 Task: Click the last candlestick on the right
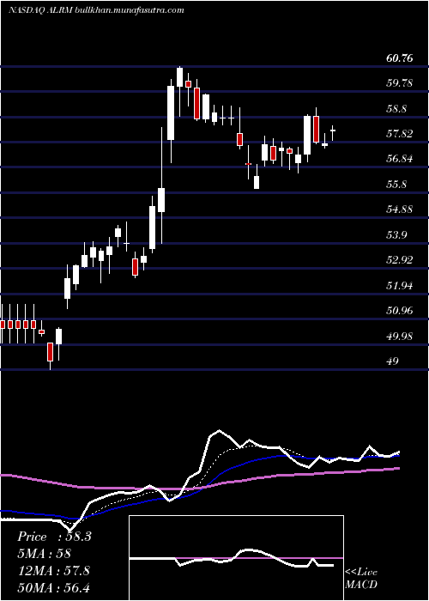pyautogui.click(x=333, y=133)
